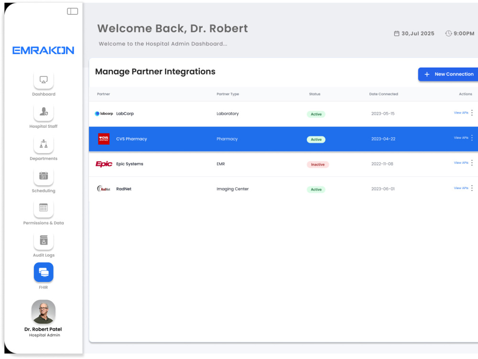Viewport: 478px width, 359px height.
Task: View APIs for LabCorp
Action: [461, 112]
